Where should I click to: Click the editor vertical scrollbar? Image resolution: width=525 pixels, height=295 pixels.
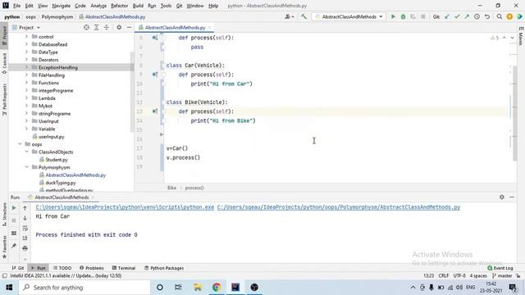coord(515,112)
